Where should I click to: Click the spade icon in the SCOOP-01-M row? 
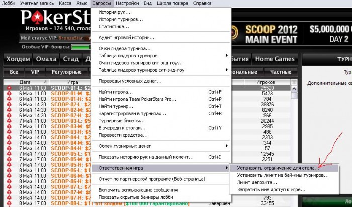tap(9, 94)
